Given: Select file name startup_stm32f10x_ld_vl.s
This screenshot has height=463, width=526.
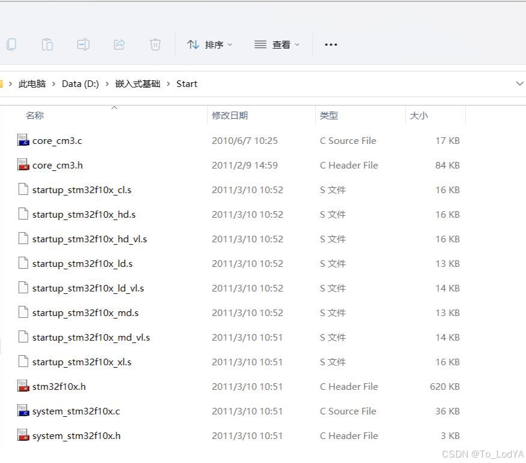Looking at the screenshot, I should (x=88, y=288).
